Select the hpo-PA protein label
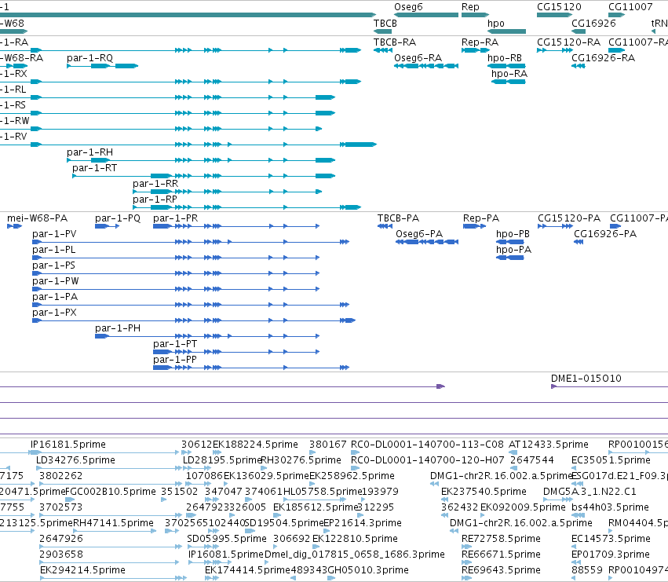This screenshot has height=582, width=668. [514, 250]
